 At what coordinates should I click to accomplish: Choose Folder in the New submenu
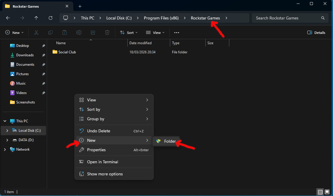tap(166, 141)
